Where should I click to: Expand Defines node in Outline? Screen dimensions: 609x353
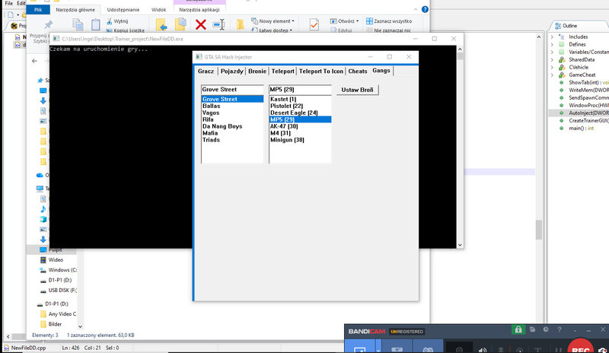click(553, 44)
